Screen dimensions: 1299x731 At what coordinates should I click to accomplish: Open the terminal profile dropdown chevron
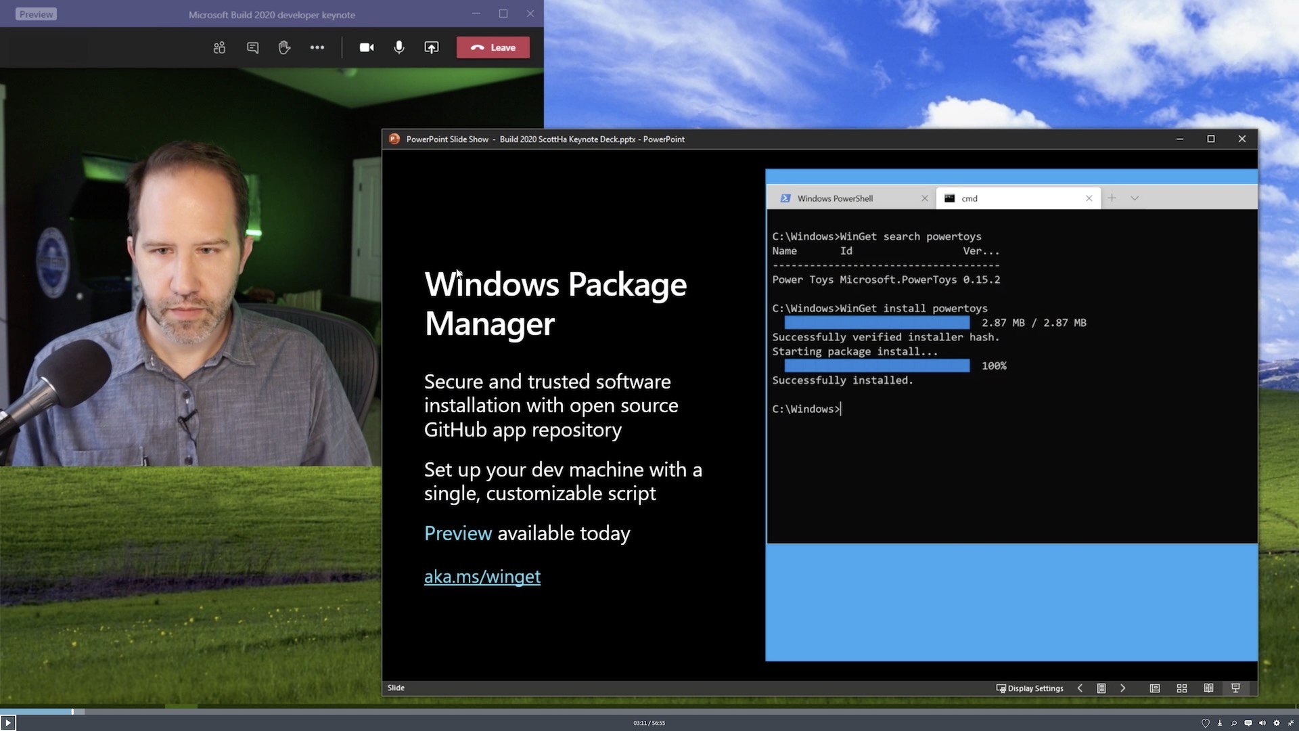(x=1135, y=198)
